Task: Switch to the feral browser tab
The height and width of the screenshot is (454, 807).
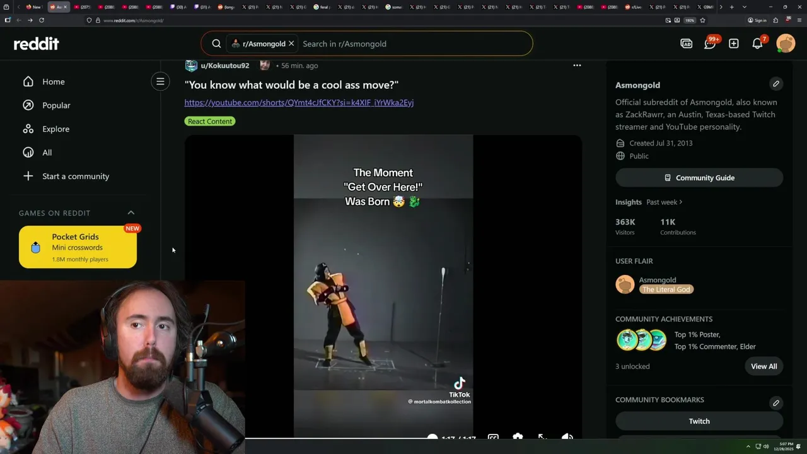Action: (x=323, y=7)
